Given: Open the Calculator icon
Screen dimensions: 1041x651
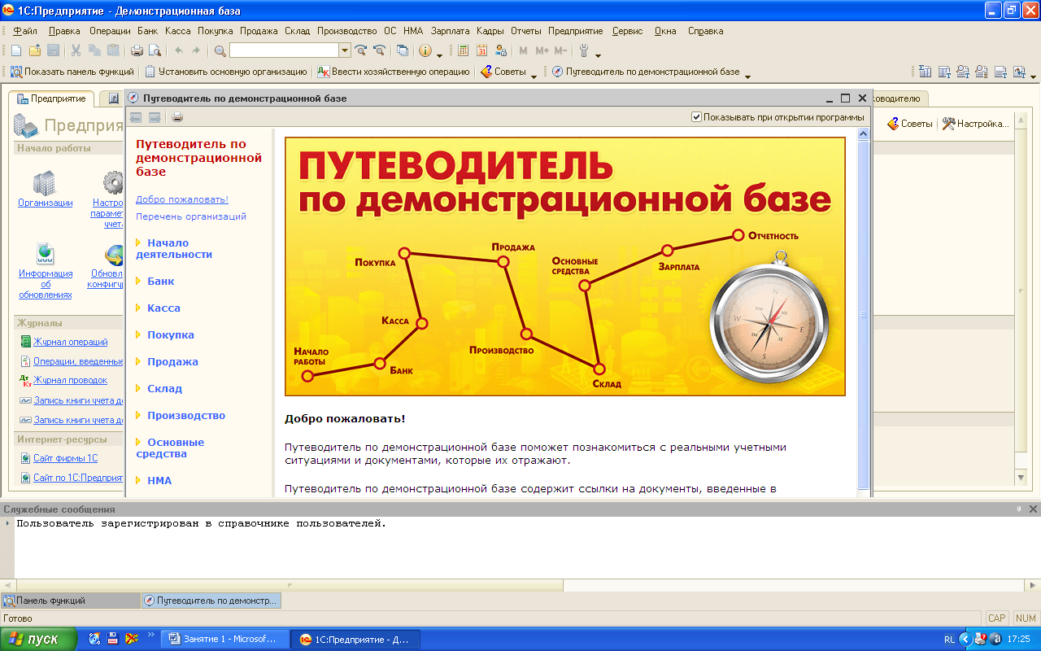Looking at the screenshot, I should coord(464,50).
